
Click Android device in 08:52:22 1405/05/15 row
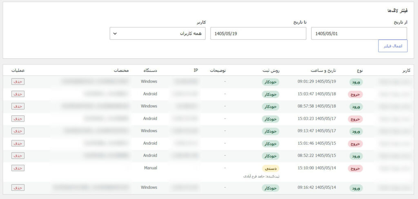click(x=150, y=155)
